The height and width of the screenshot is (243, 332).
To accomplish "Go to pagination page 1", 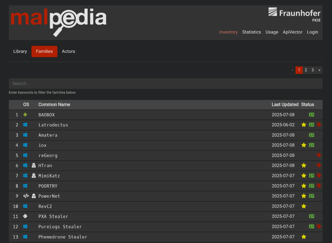I will [x=299, y=70].
